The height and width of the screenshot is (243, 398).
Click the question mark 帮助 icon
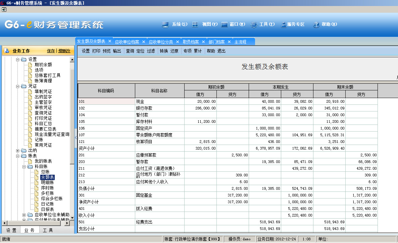(x=316, y=24)
